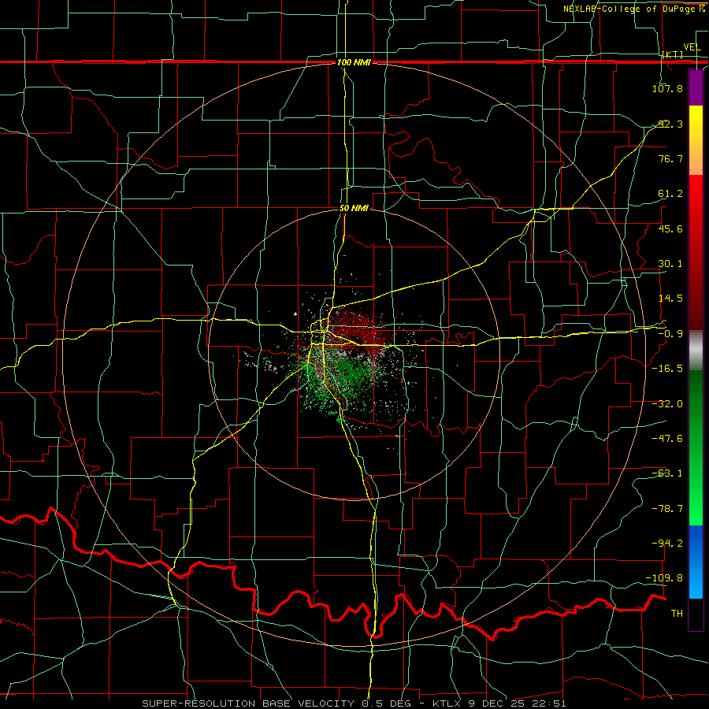
Task: Select the purple segment of the color bar
Action: pyautogui.click(x=696, y=87)
